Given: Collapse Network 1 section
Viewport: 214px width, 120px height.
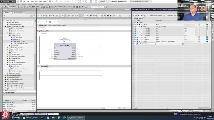Looking at the screenshot, I should pos(38,31).
